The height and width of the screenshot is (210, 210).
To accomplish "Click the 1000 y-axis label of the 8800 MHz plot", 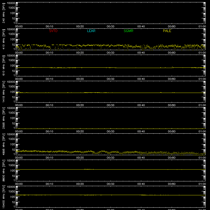I will point(12,165).
